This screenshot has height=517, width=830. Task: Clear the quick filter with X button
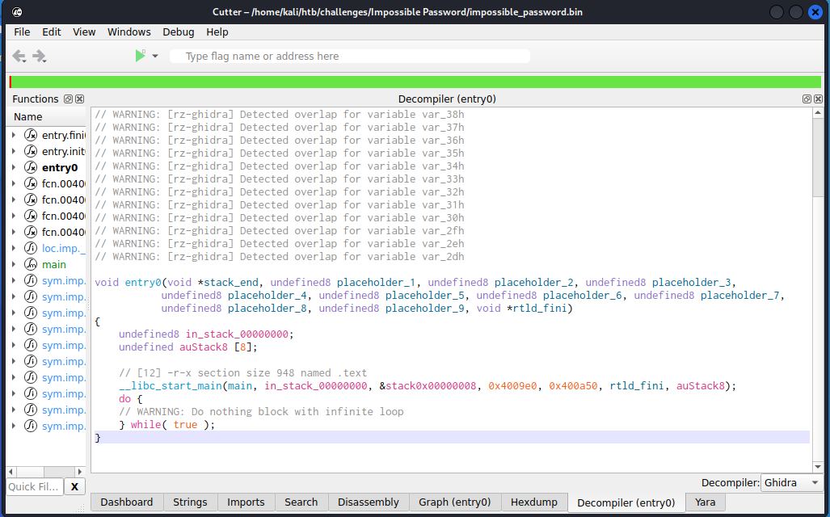[x=74, y=487]
